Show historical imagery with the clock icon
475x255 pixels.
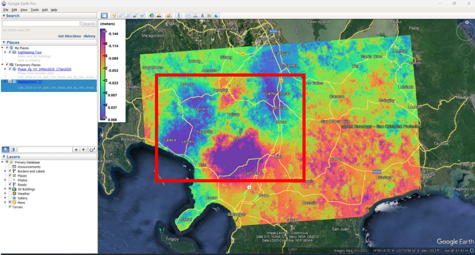[151, 16]
